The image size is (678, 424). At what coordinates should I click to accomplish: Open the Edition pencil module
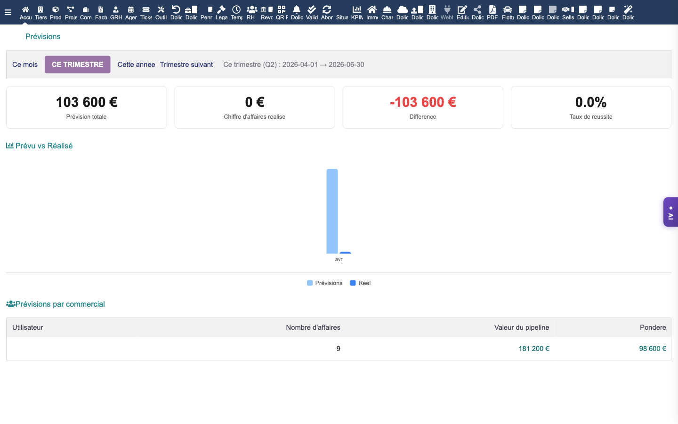click(462, 13)
